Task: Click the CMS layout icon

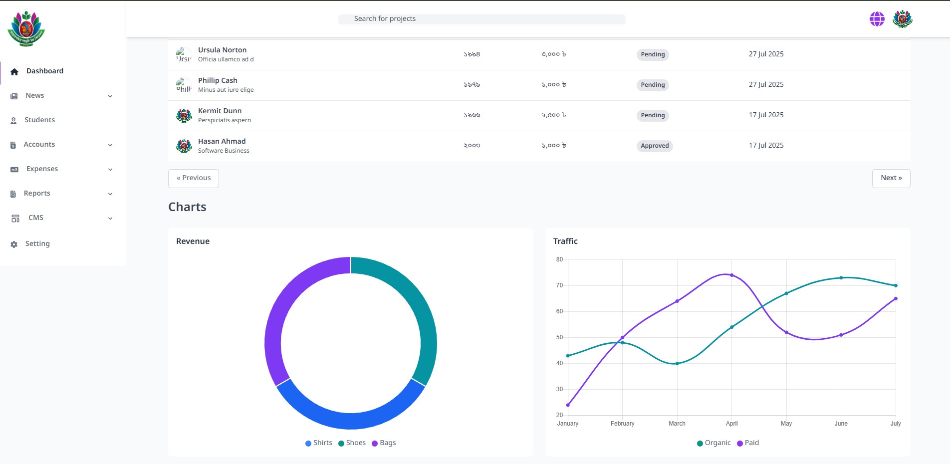Action: point(15,218)
